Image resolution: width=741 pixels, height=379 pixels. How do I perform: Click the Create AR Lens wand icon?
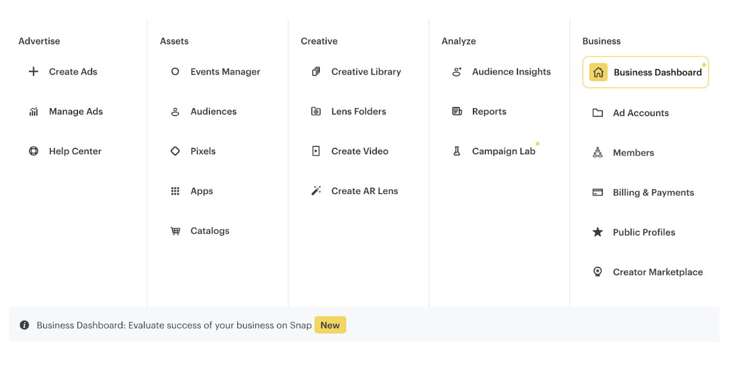pos(316,191)
